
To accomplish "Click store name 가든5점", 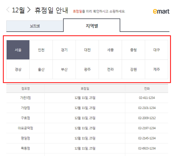I will (26, 98).
